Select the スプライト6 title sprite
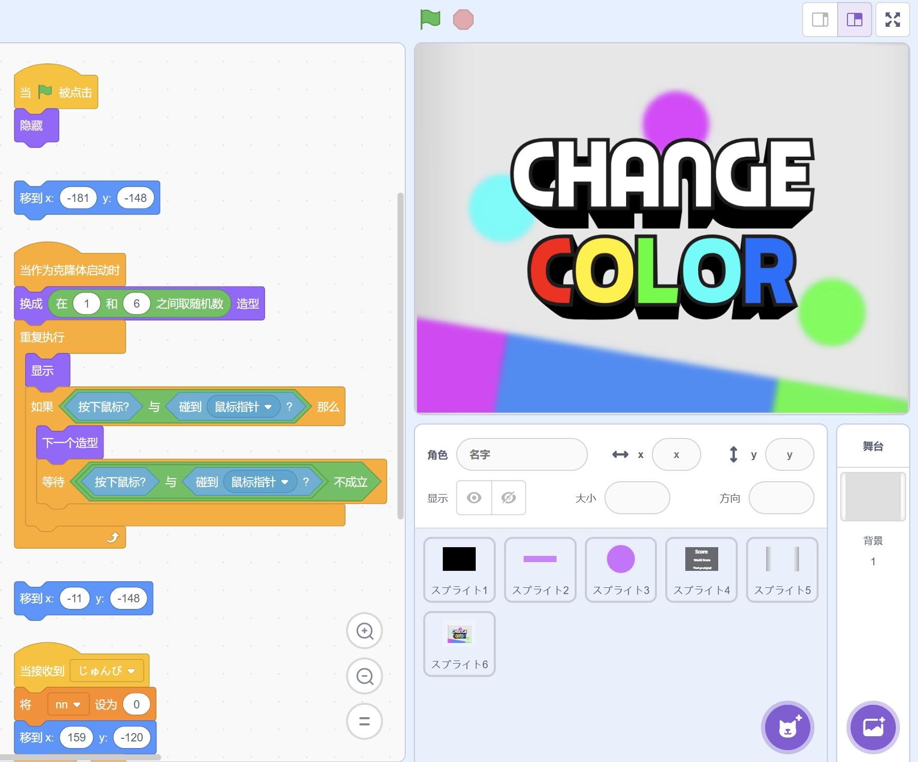Viewport: 918px width, 762px height. tap(459, 644)
